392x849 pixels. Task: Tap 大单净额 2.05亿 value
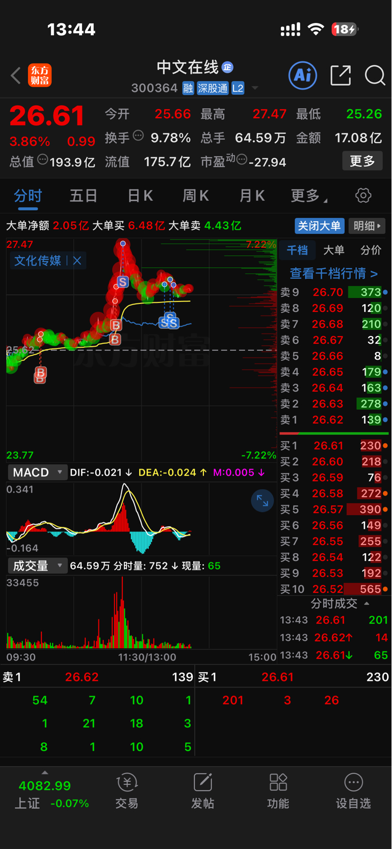[x=71, y=226]
